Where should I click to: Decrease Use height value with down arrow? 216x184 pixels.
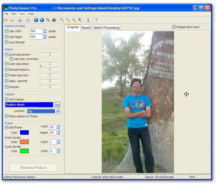[45, 38]
